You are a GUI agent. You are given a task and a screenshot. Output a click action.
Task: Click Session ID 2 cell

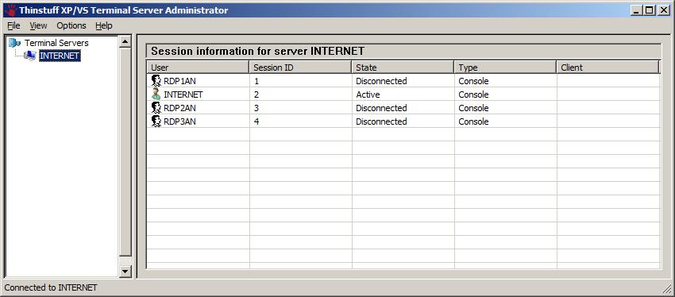(x=300, y=94)
